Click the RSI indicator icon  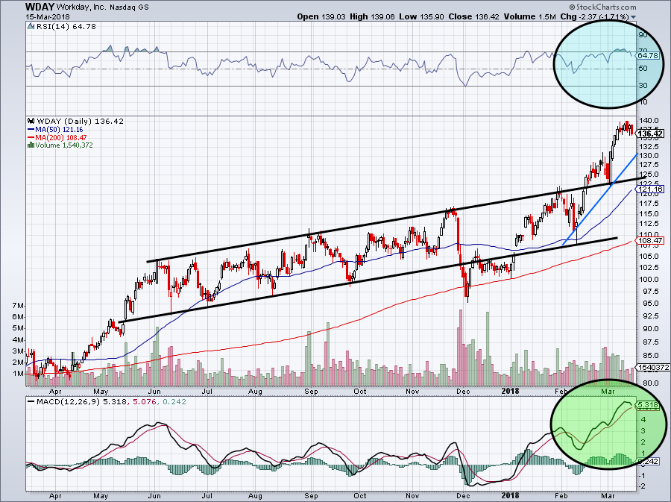pos(31,27)
